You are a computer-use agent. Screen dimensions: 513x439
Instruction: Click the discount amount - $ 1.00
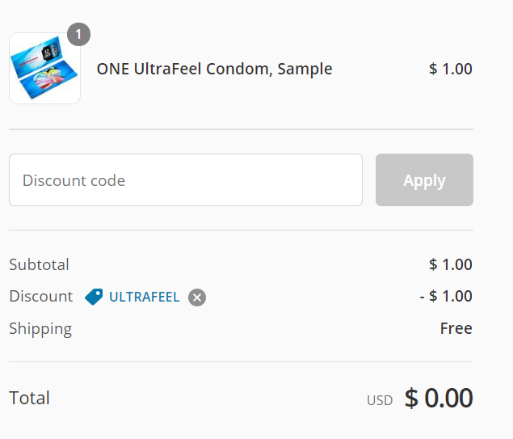click(x=446, y=297)
